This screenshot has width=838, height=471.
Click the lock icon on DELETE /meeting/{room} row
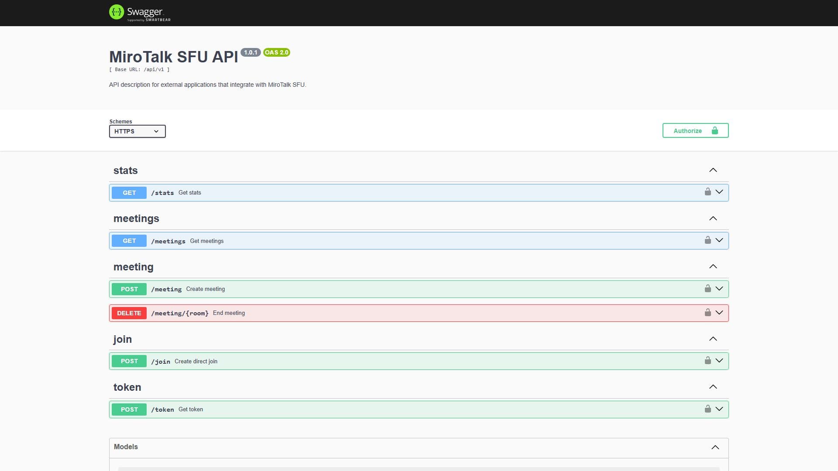[x=707, y=313]
